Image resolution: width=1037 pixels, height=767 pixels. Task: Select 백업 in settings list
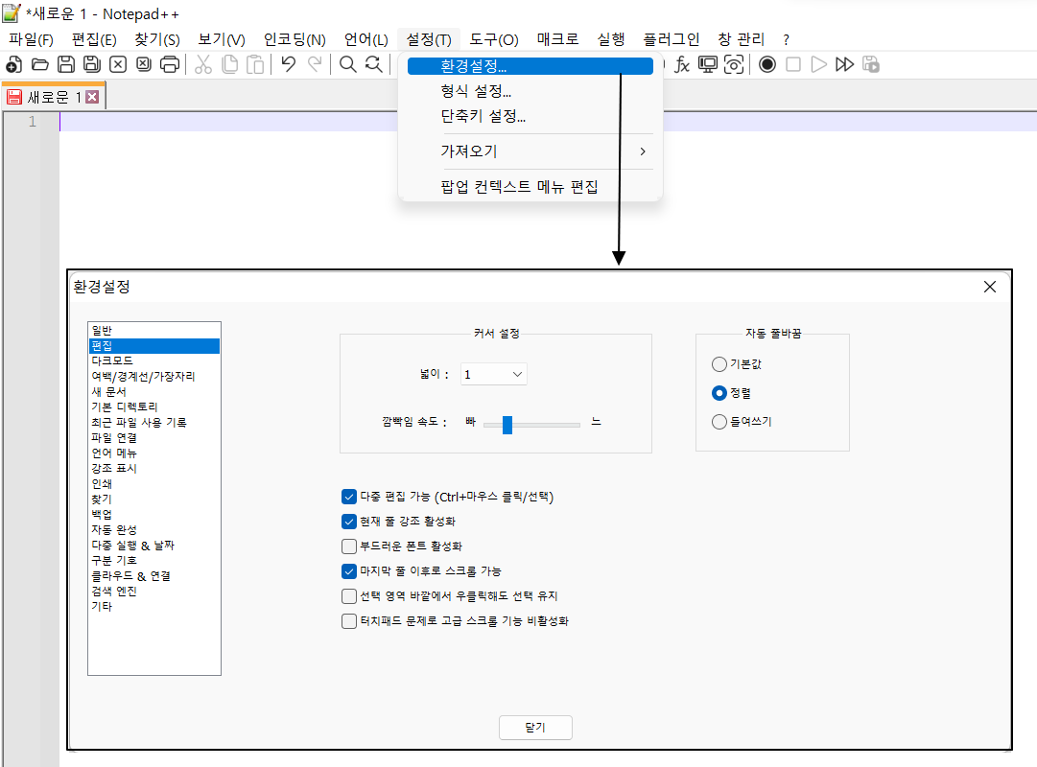(154, 515)
